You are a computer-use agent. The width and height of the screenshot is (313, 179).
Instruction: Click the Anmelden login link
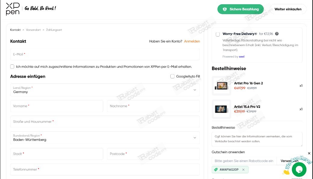click(192, 41)
